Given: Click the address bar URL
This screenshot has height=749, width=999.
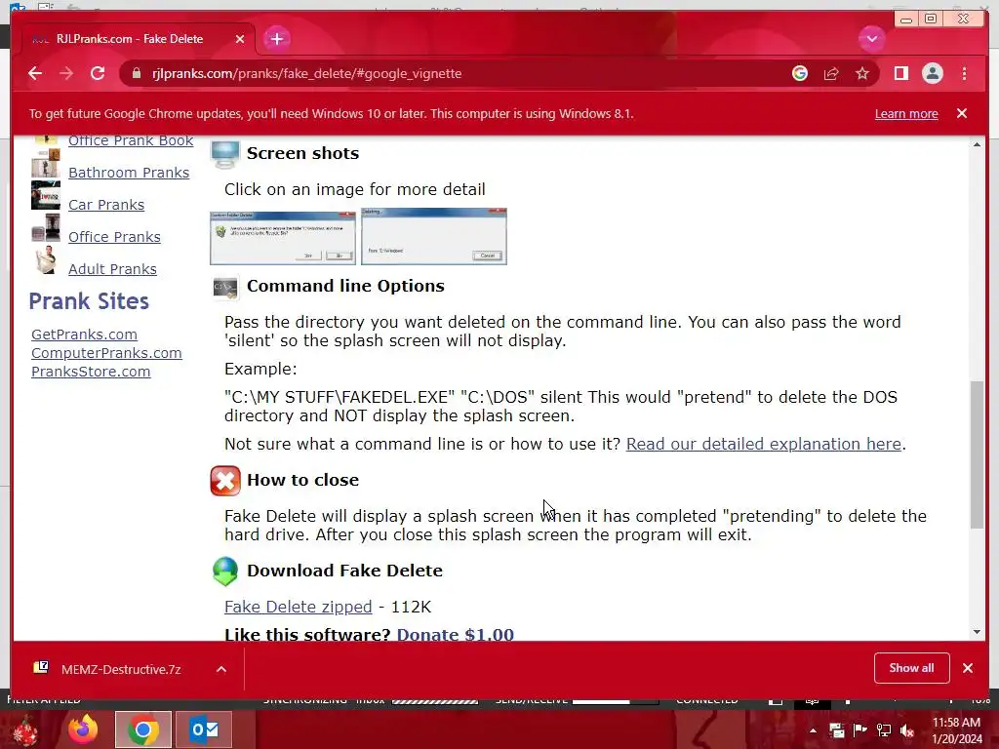Looking at the screenshot, I should (x=306, y=73).
